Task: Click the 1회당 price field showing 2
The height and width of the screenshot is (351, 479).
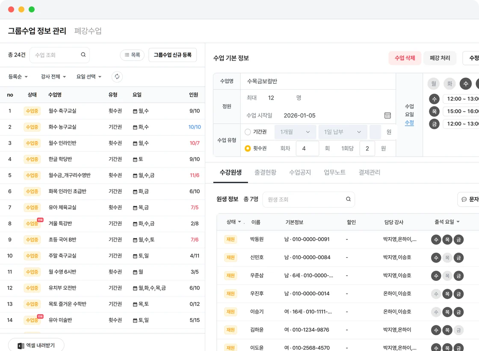Action: click(367, 148)
